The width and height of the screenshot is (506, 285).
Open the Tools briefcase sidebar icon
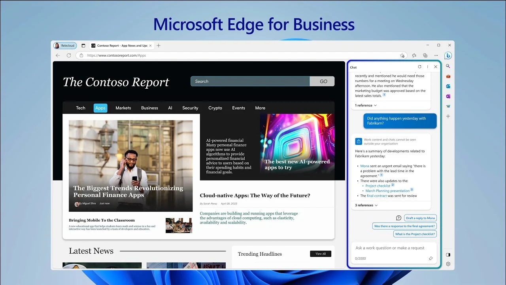pos(448,76)
